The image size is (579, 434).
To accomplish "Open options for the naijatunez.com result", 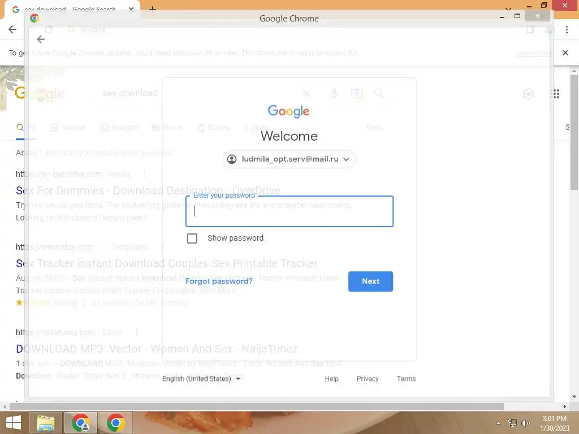I will click(x=137, y=332).
